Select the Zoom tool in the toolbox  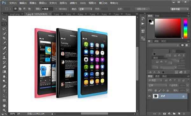click(4, 110)
